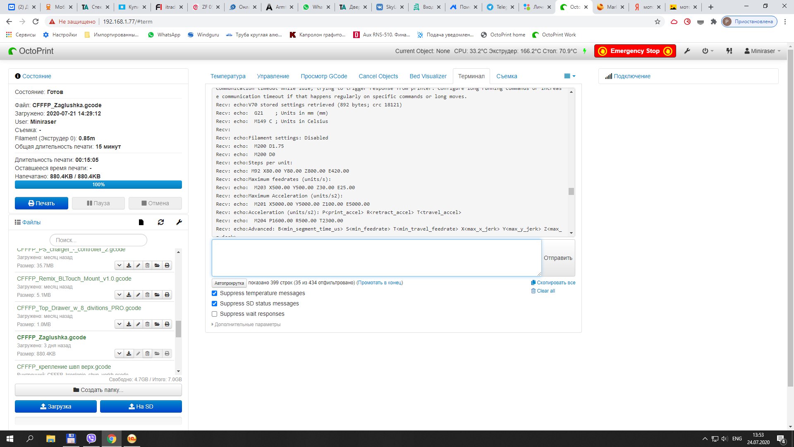
Task: Open Viber from the Windows taskbar
Action: (x=91, y=439)
